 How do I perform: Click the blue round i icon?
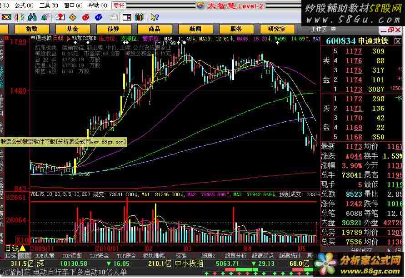pos(98,17)
